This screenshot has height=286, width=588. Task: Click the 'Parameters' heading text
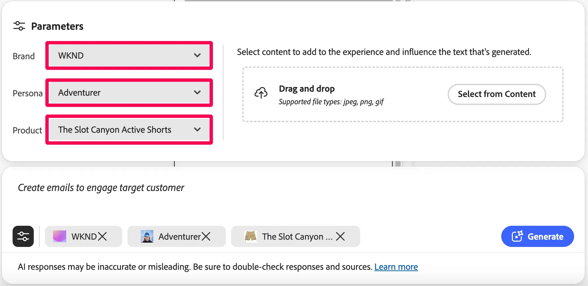(x=57, y=26)
